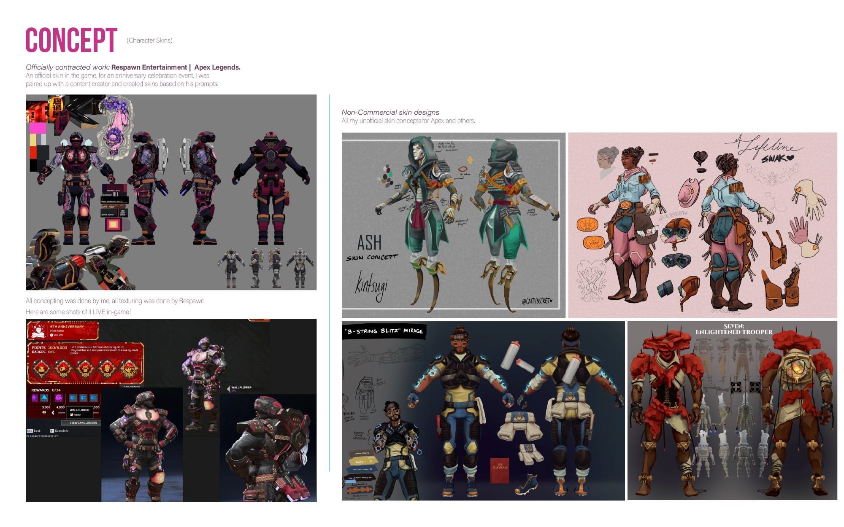
Task: Open the Seven Enlightened Trooper image
Action: click(x=732, y=411)
